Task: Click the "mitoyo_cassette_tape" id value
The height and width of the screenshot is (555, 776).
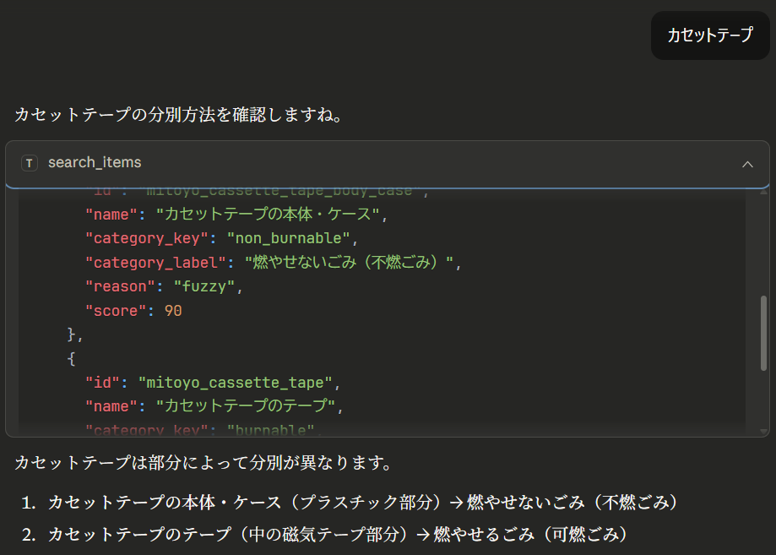Action: (x=236, y=383)
